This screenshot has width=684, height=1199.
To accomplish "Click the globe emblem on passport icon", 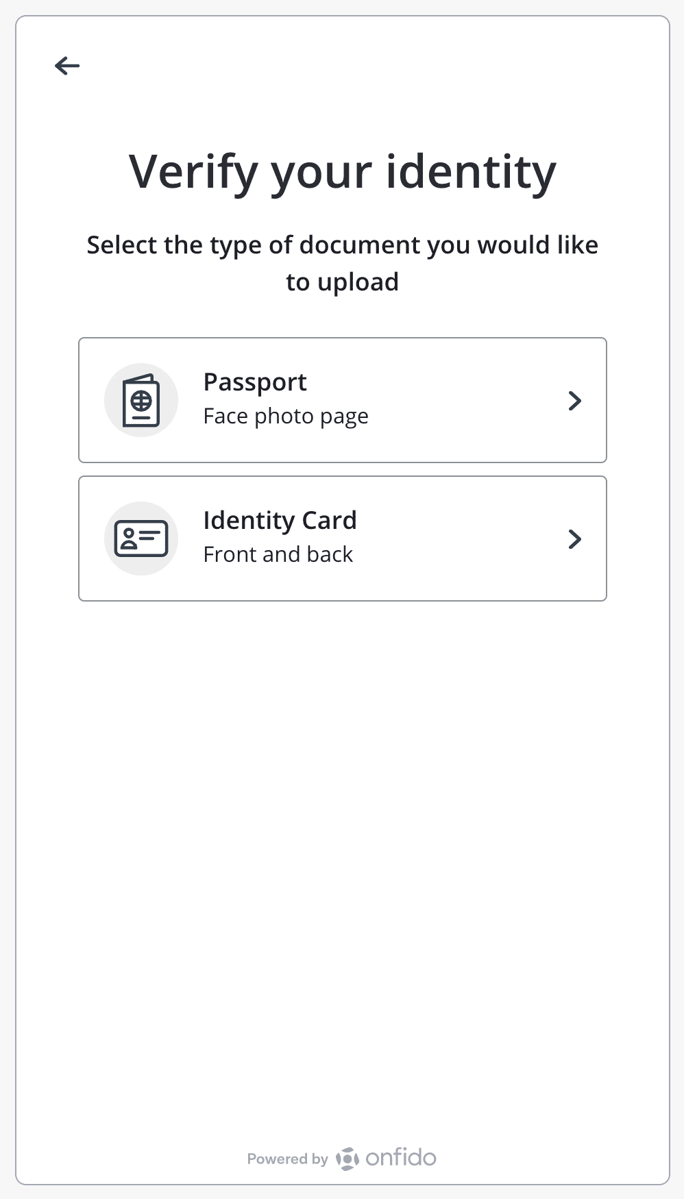I will pyautogui.click(x=141, y=400).
